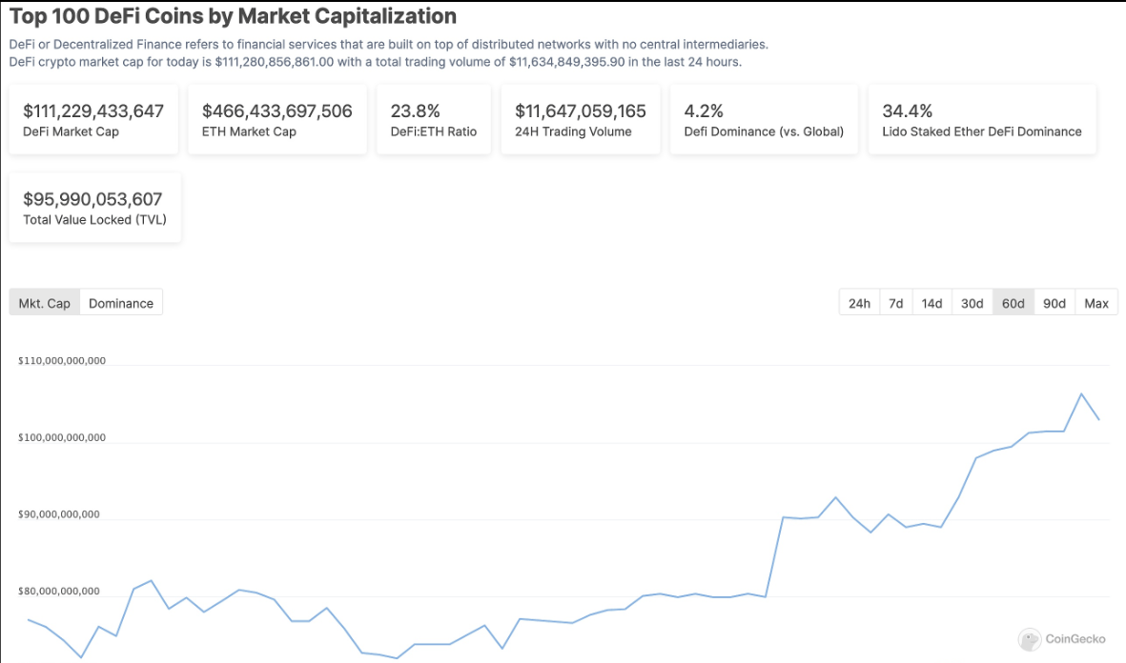Click the DeFi Market Cap stat card

(93, 120)
